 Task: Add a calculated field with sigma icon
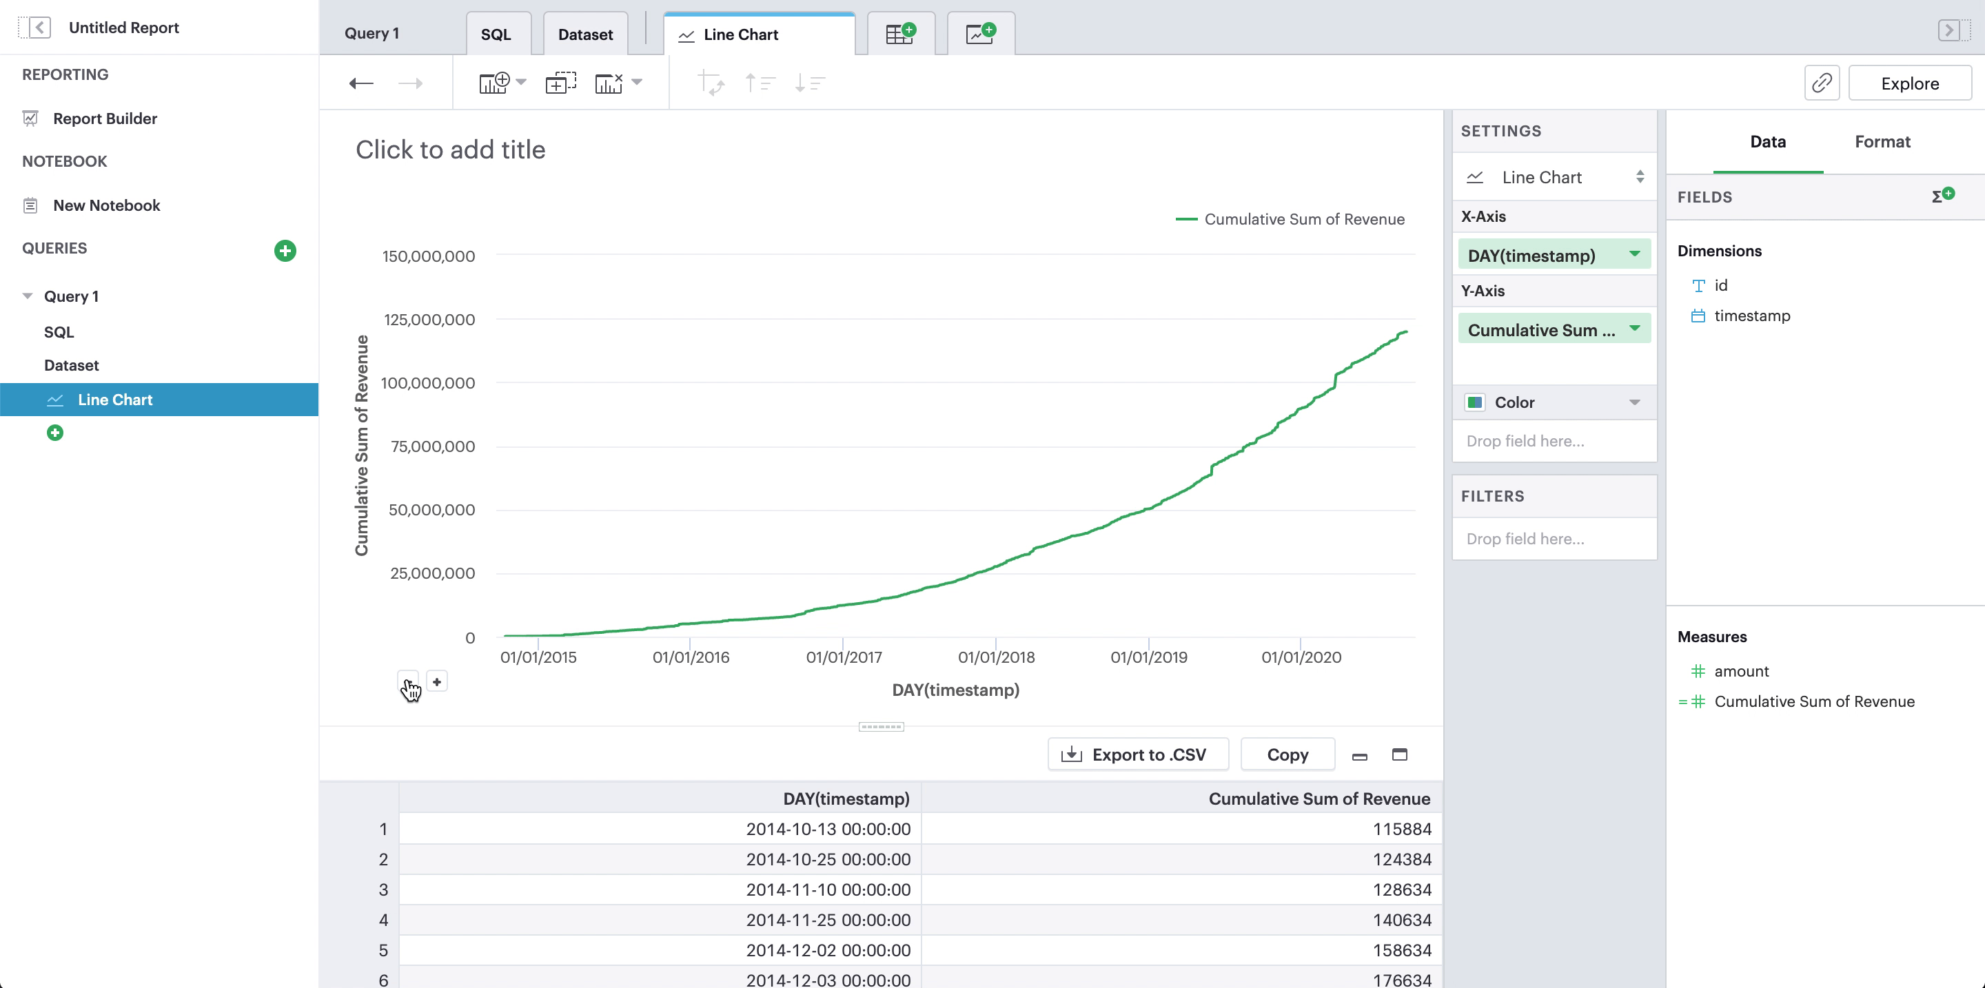pos(1942,196)
